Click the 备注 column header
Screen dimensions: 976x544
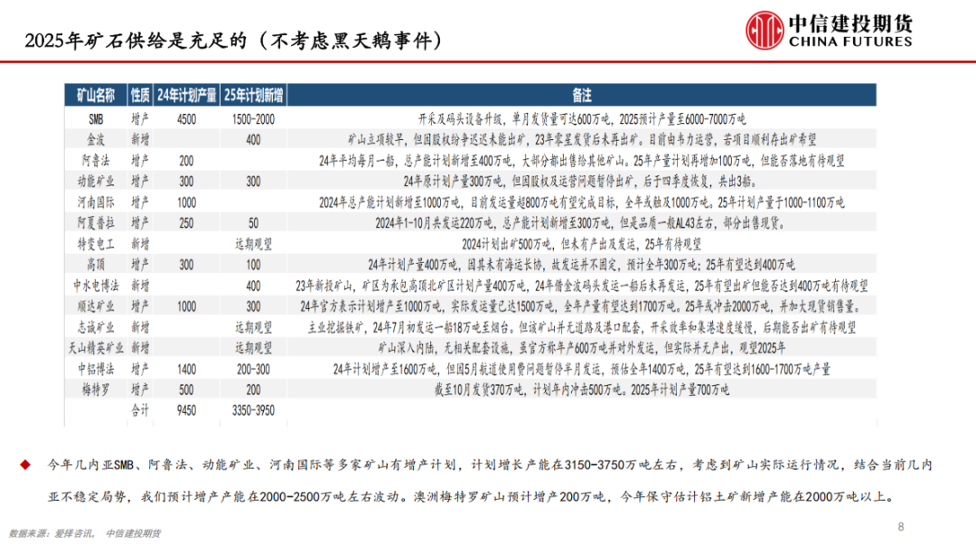[x=581, y=95]
